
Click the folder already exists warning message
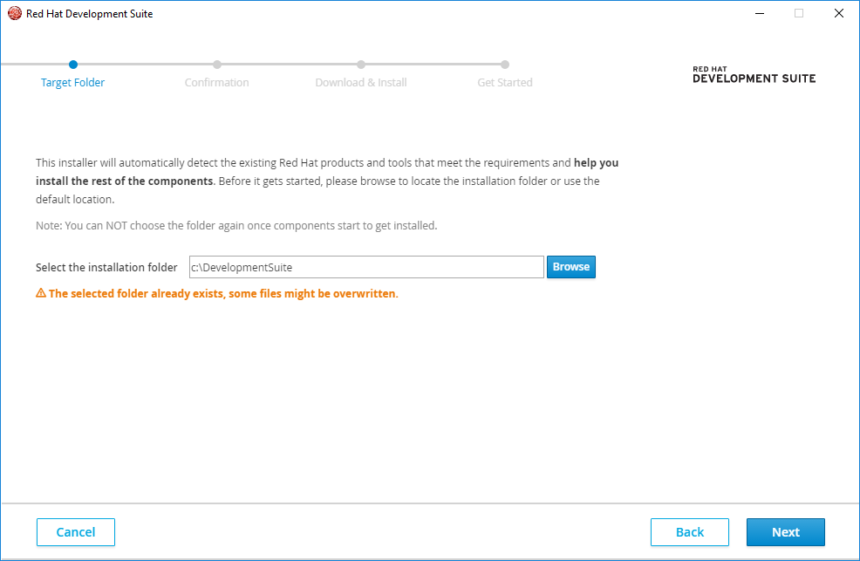pyautogui.click(x=223, y=294)
